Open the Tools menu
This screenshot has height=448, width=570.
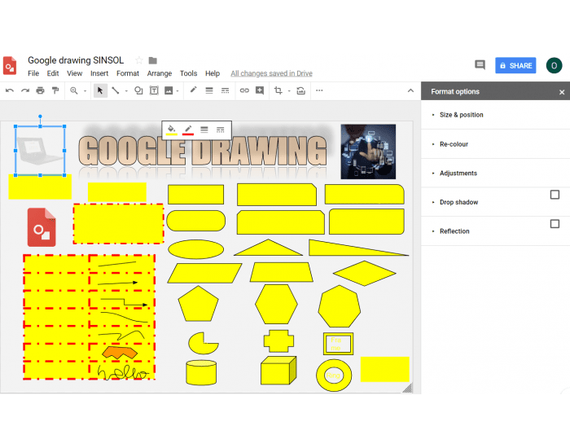point(188,73)
